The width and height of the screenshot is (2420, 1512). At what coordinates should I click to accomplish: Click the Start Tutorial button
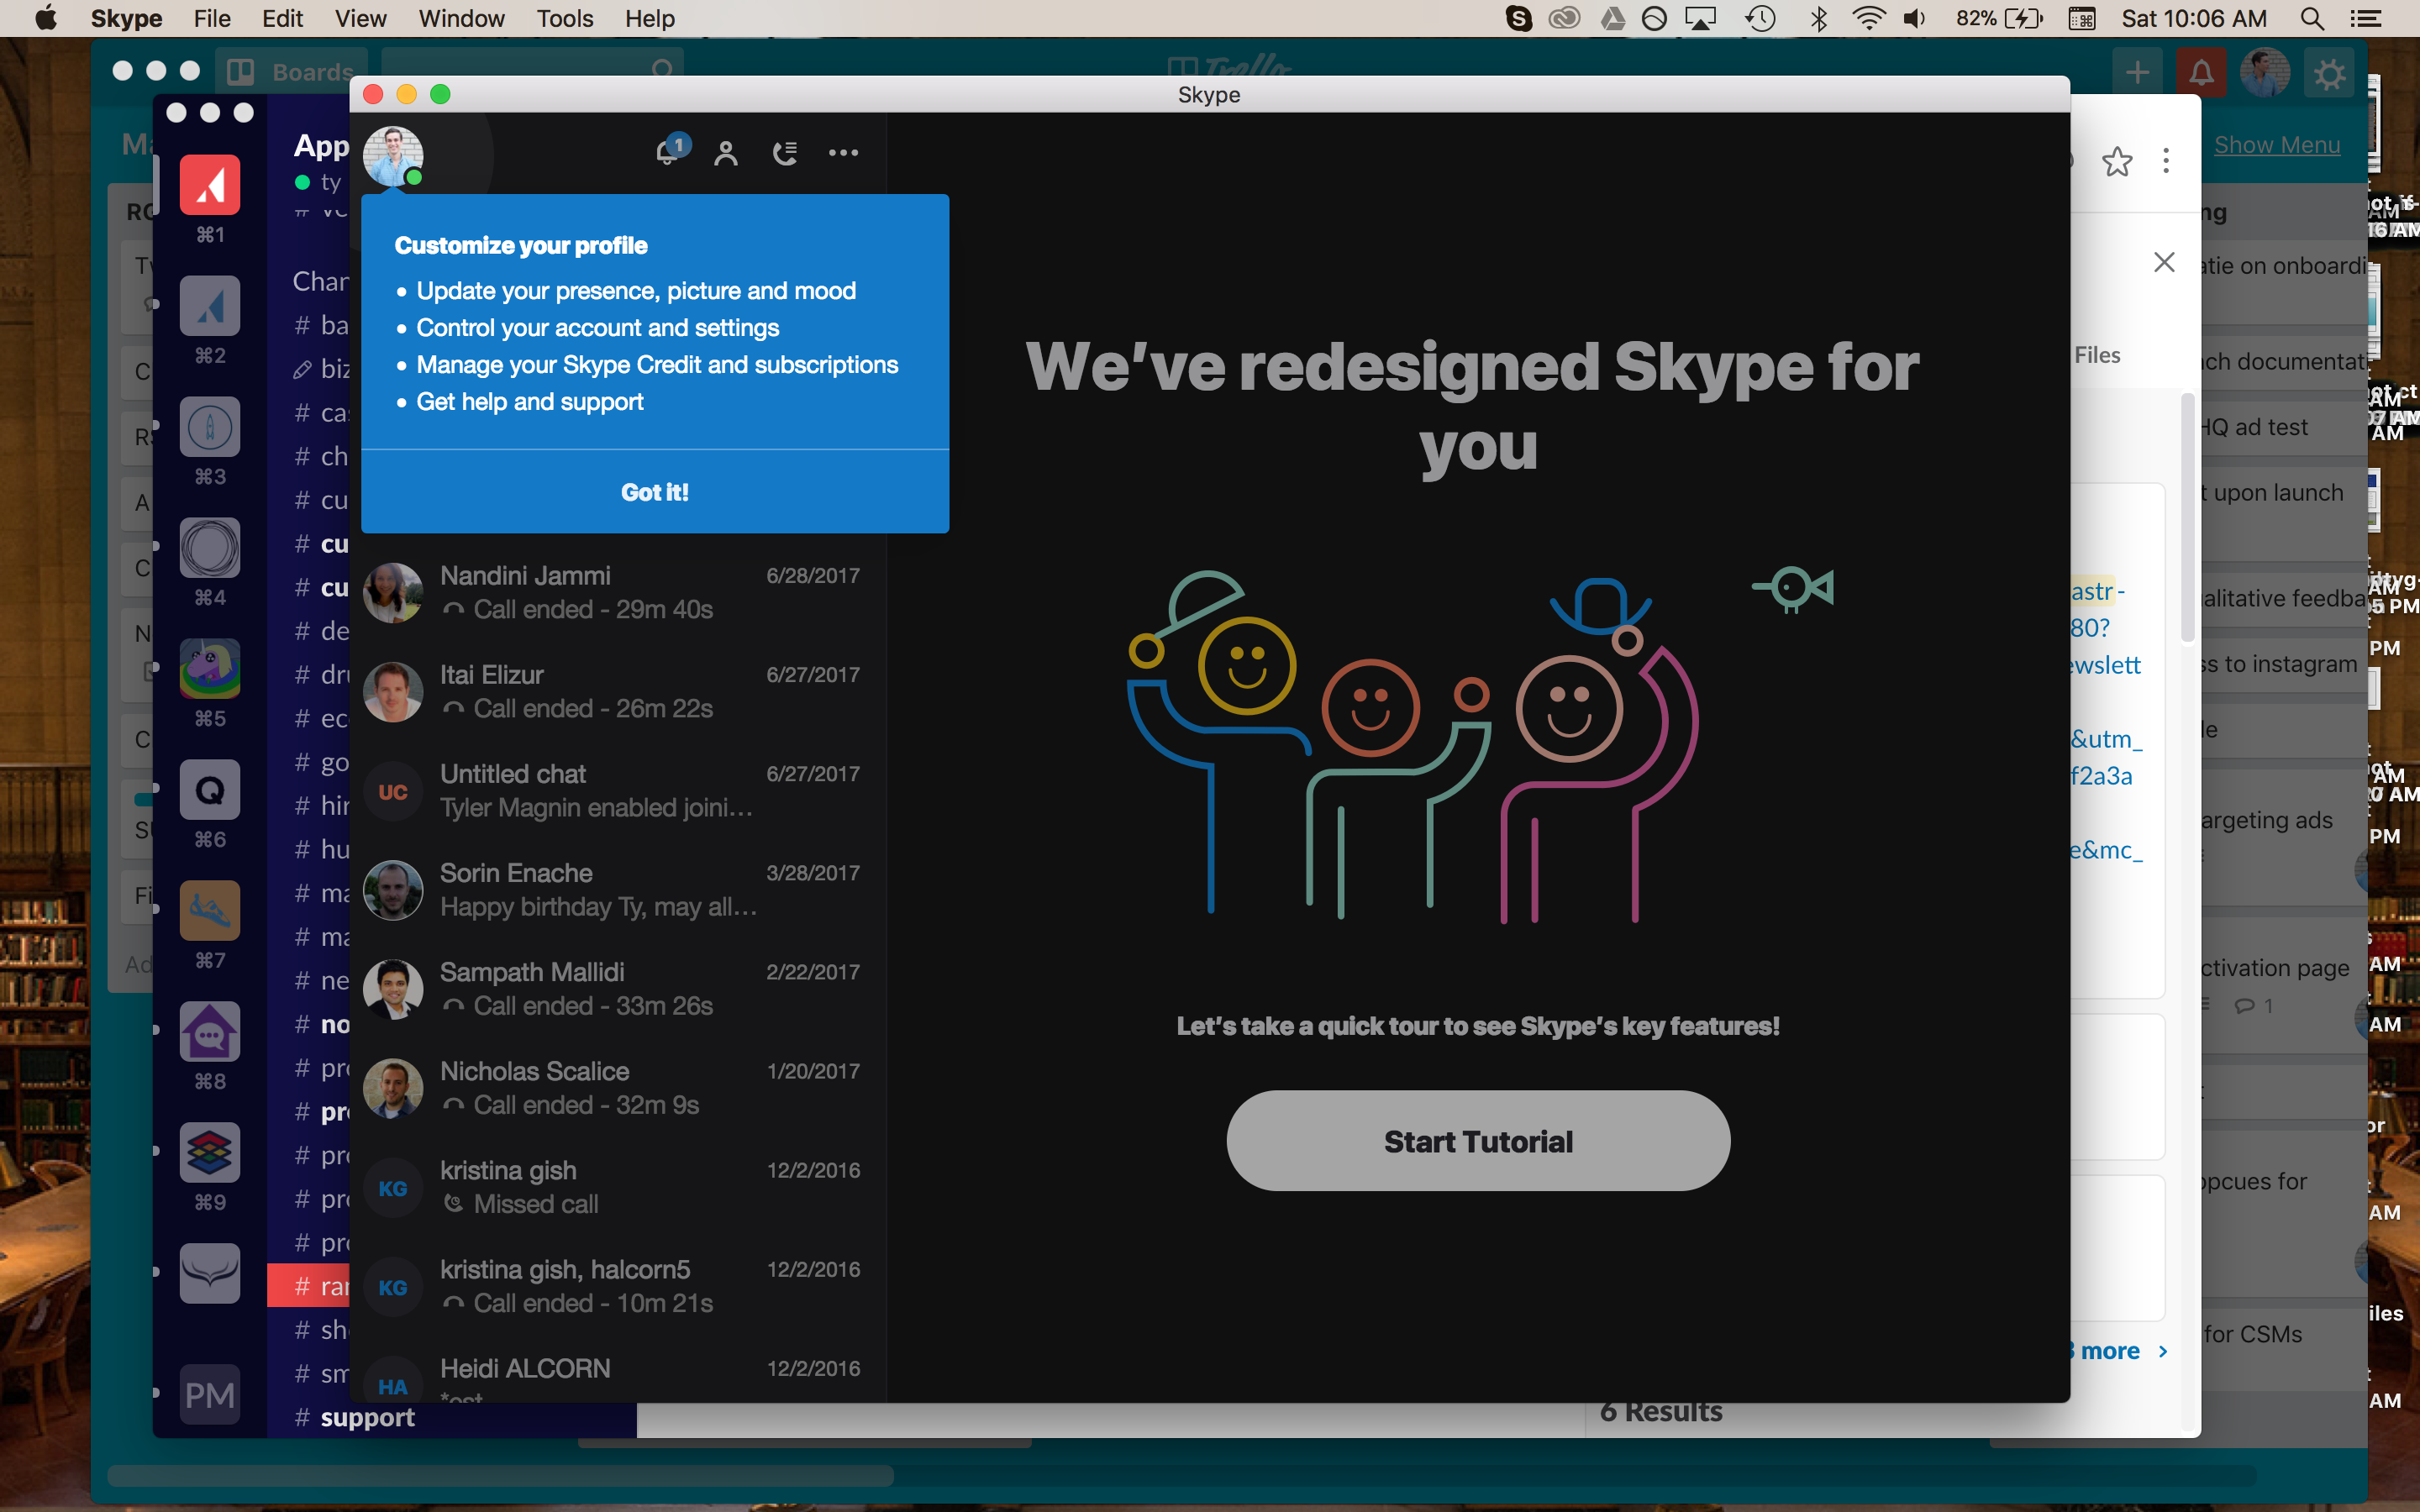[x=1478, y=1141]
